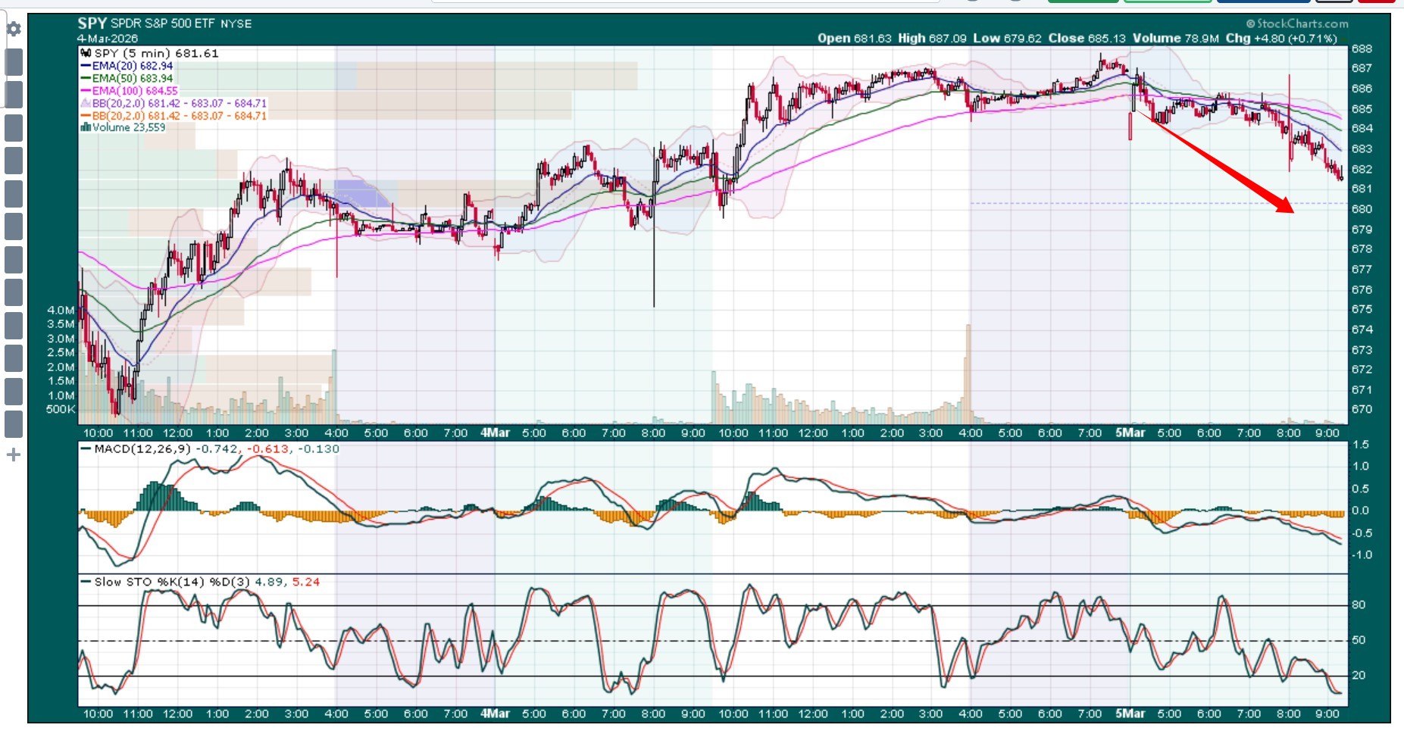Click the 4-Mar-2026 date in the header
The width and height of the screenshot is (1404, 734).
[108, 39]
